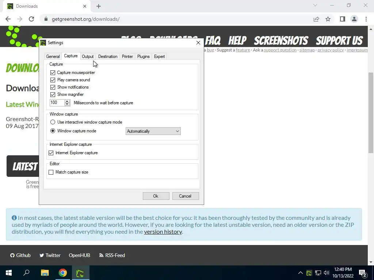Open the OpenHUB footer link

pos(79,255)
